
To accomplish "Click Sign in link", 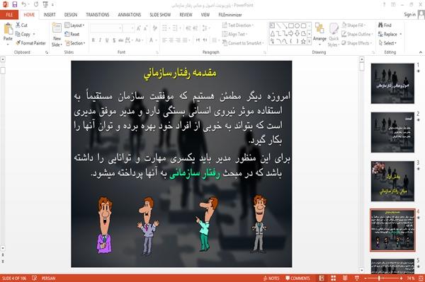I will coord(409,15).
